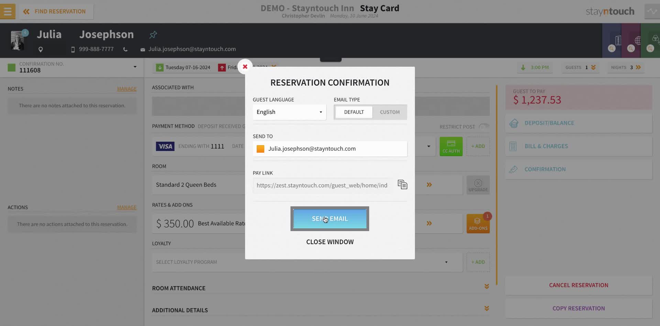The width and height of the screenshot is (660, 326).
Task: Close the Reservation Confirmation dialog with red X
Action: point(245,67)
